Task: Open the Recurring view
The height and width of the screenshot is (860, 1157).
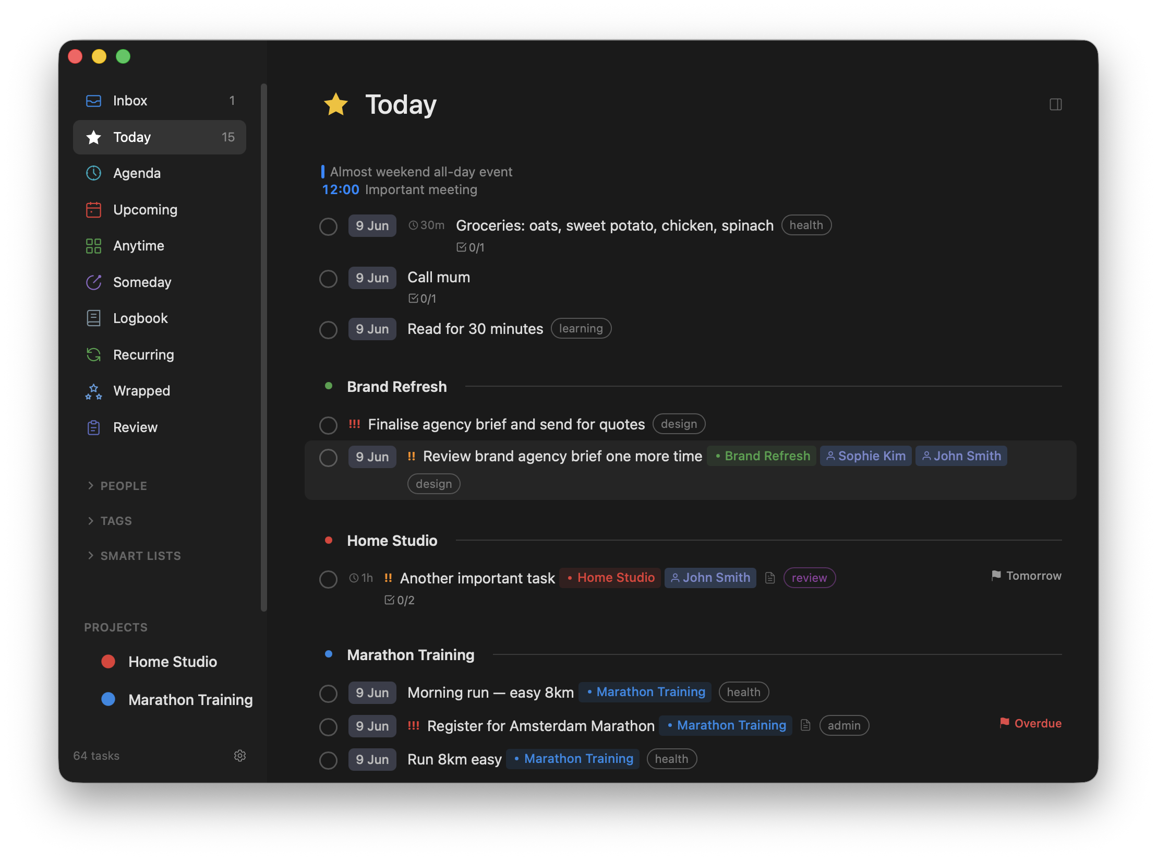Action: point(160,355)
